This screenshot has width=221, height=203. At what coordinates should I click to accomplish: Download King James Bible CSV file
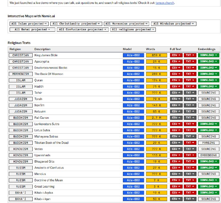point(176,55)
